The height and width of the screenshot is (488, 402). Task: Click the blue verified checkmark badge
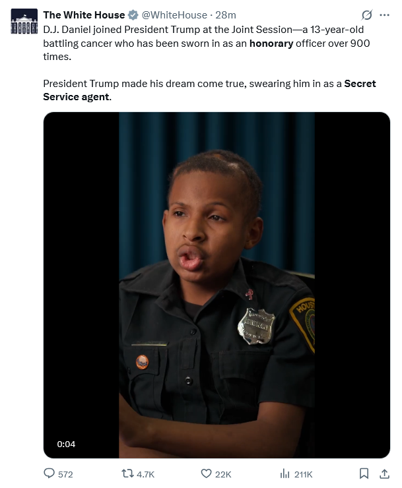133,15
